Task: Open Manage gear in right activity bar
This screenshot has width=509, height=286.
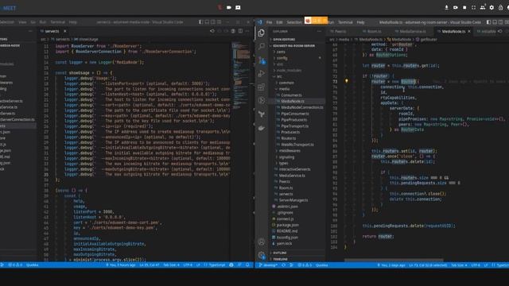Action: click(262, 256)
